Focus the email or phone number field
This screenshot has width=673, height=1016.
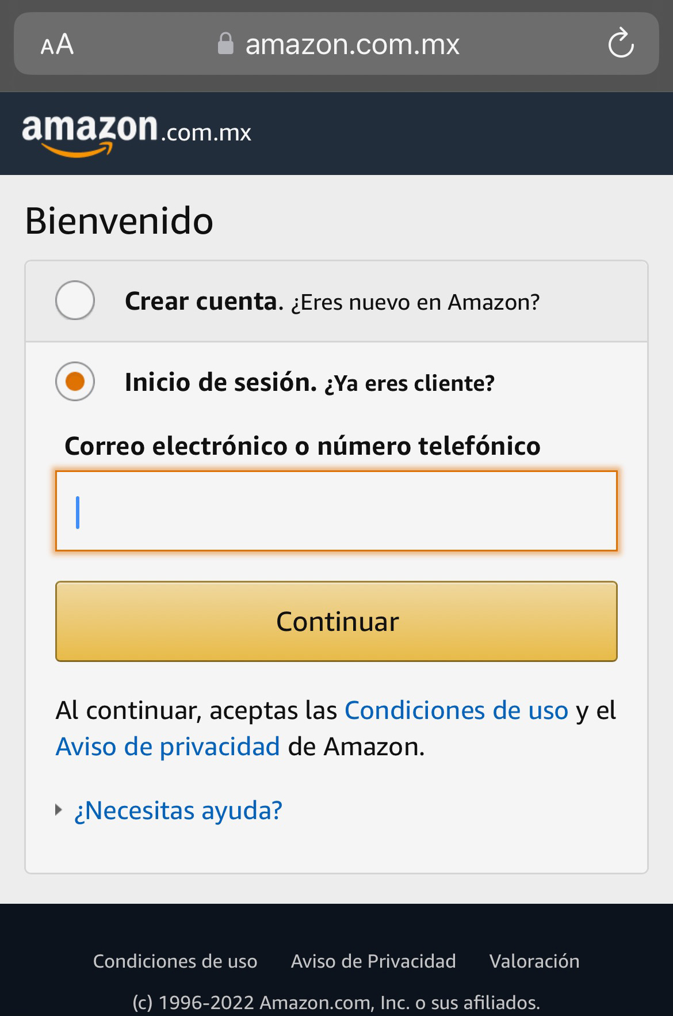(336, 511)
